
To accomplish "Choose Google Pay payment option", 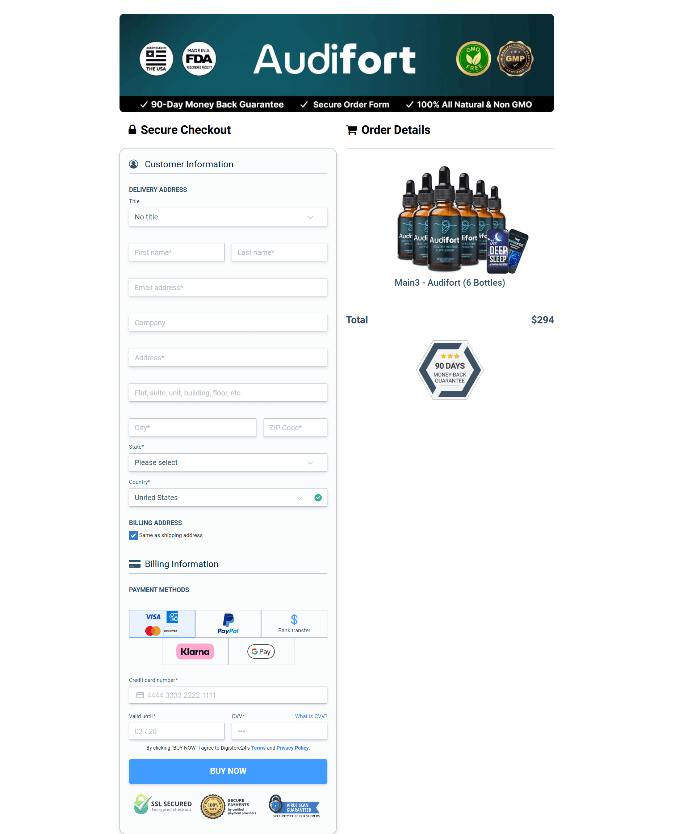I will pos(261,651).
